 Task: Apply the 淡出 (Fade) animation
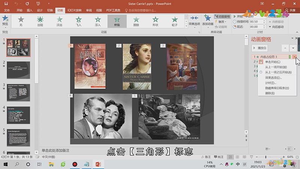point(59,21)
